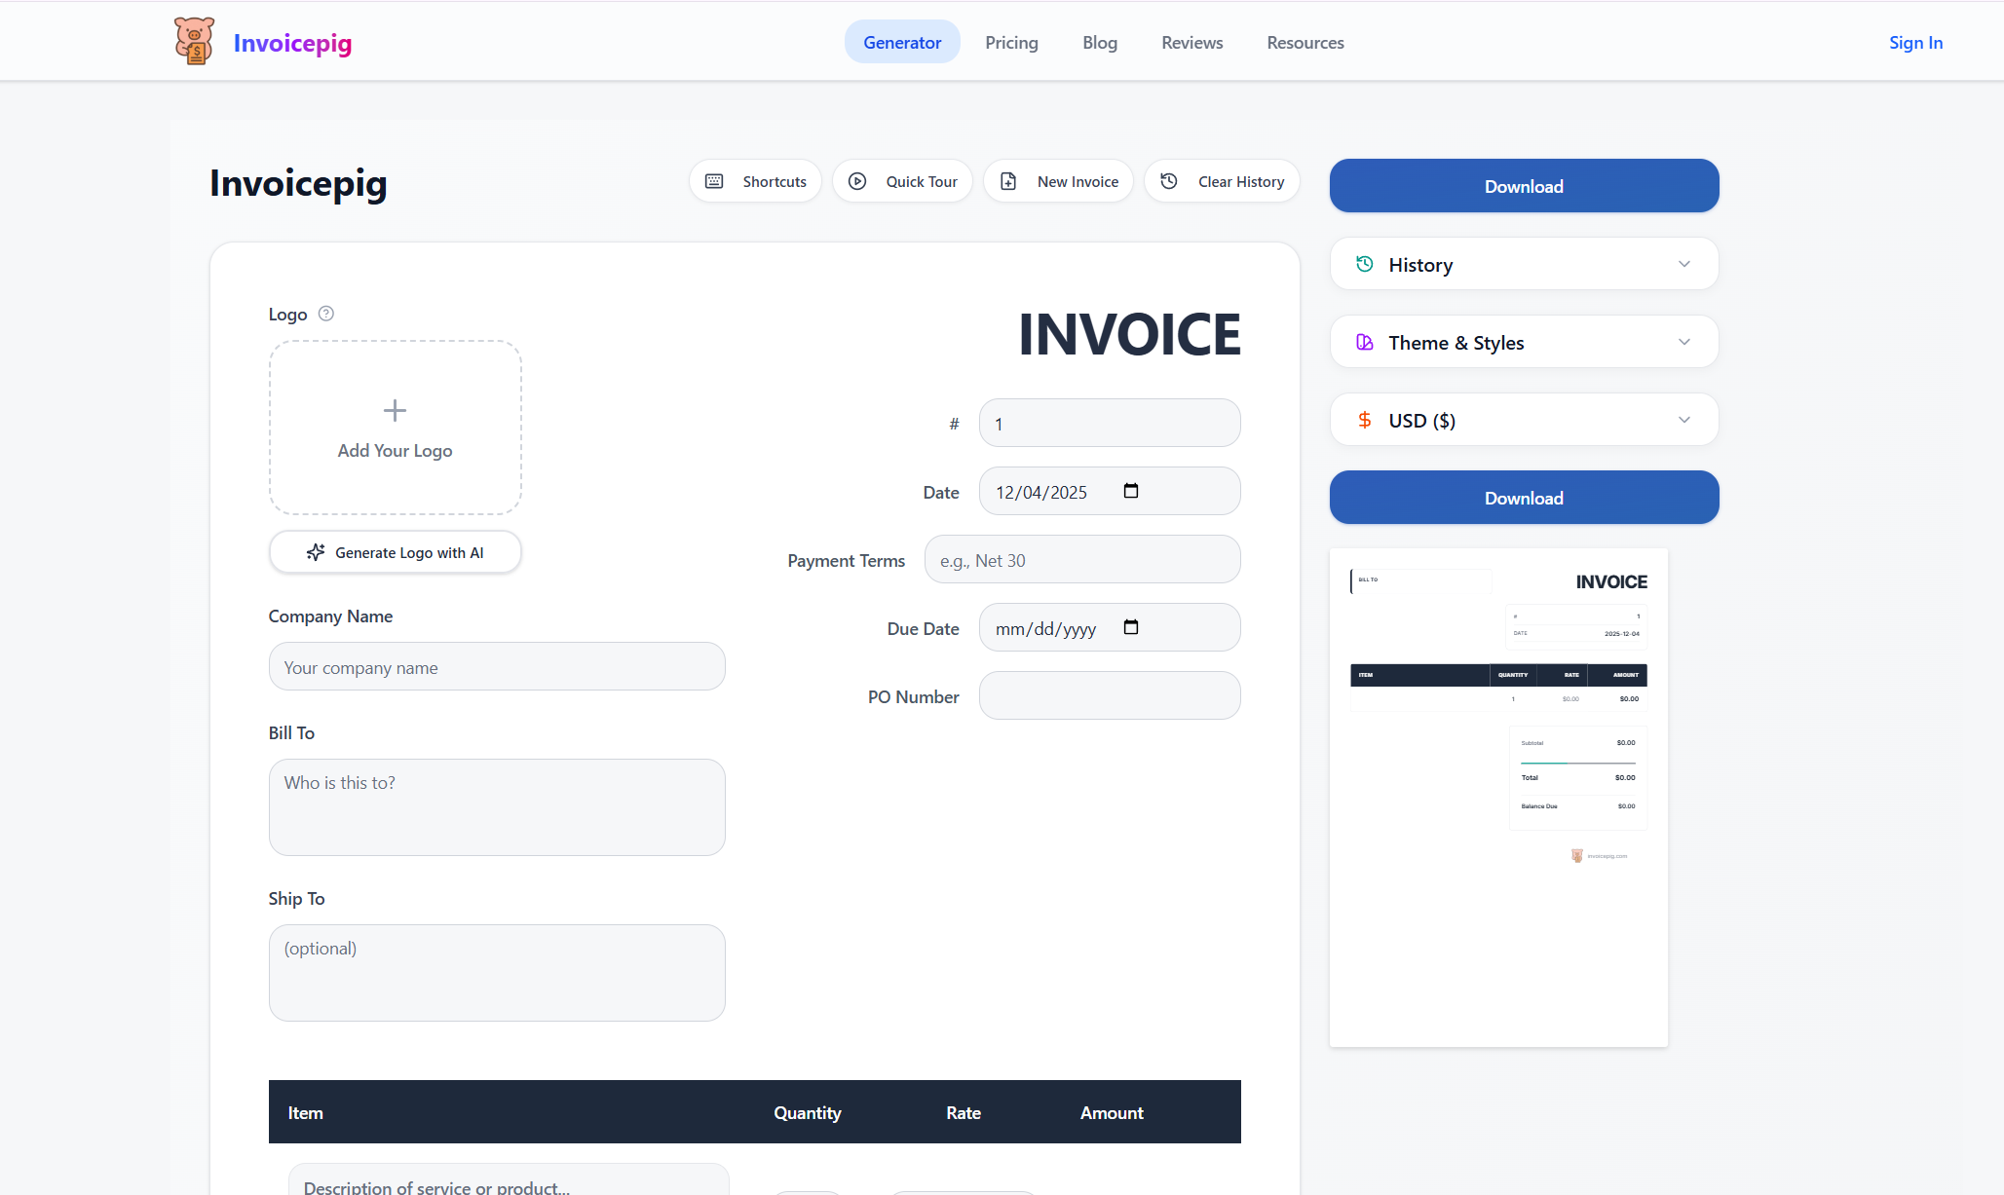Click the plus icon in Add Your Logo

[395, 410]
